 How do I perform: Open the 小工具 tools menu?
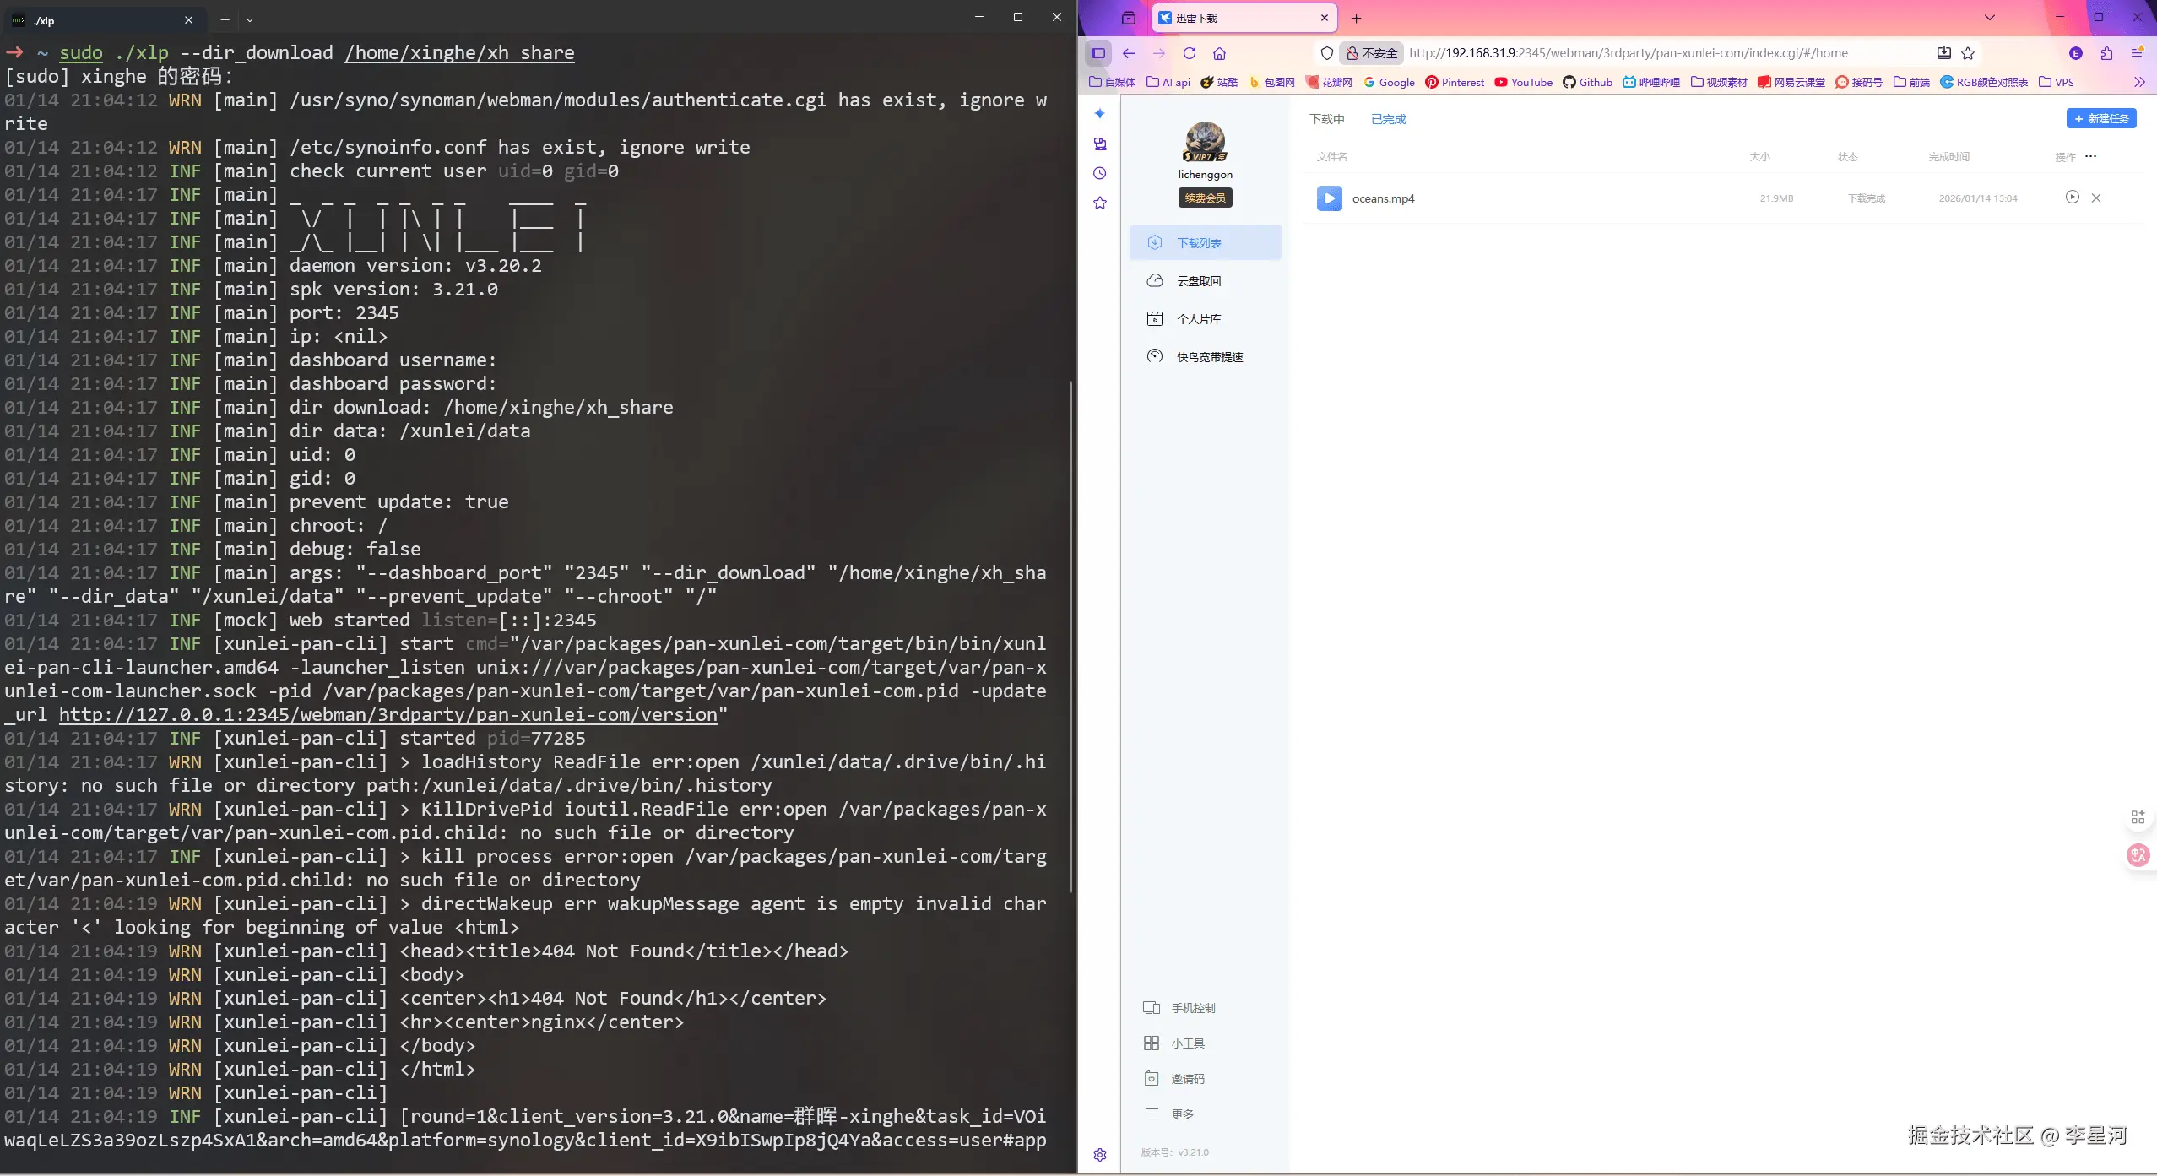1187,1043
